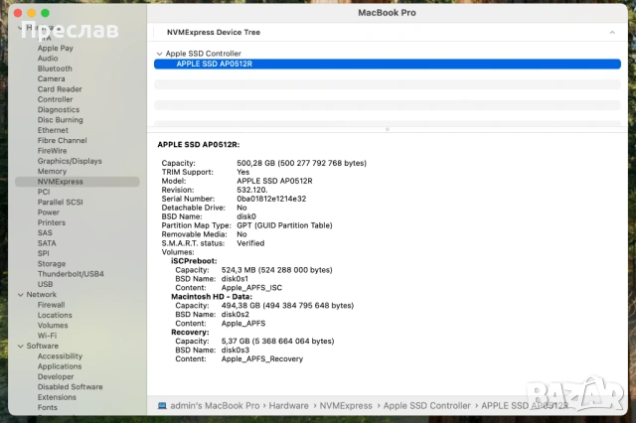Click the serial number 0ba01812e1214e32

click(x=271, y=199)
